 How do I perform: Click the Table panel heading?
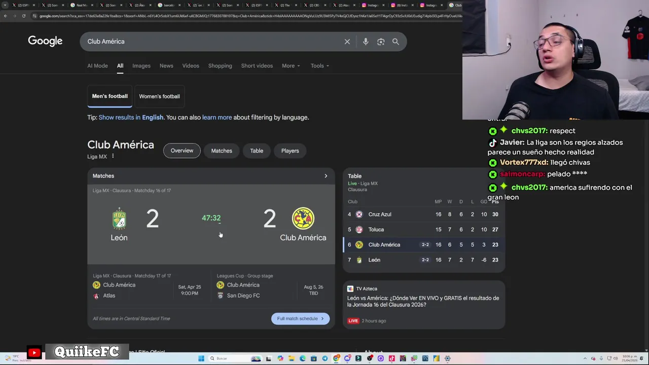click(x=354, y=176)
